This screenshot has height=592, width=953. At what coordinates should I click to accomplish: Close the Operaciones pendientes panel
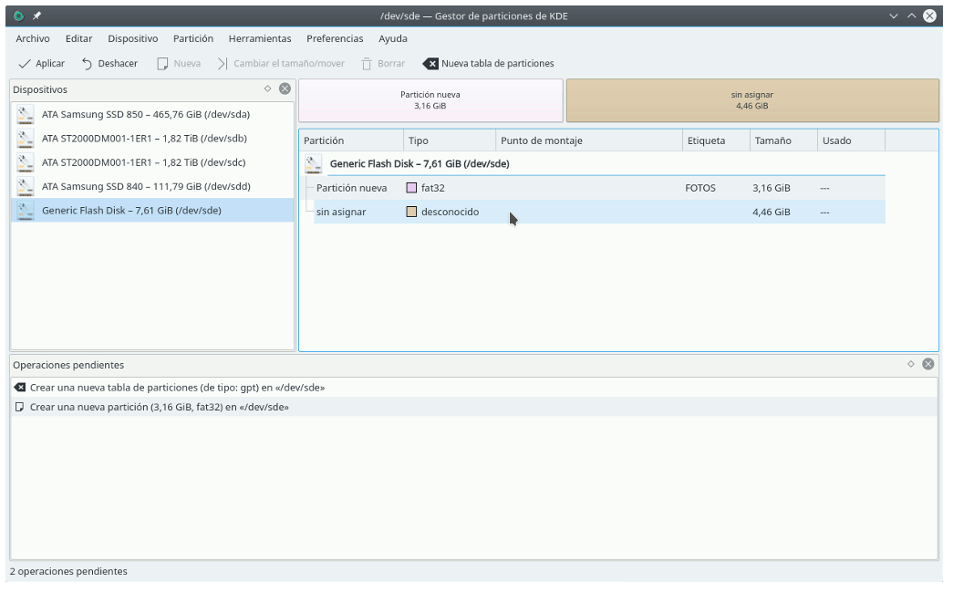[x=927, y=364]
